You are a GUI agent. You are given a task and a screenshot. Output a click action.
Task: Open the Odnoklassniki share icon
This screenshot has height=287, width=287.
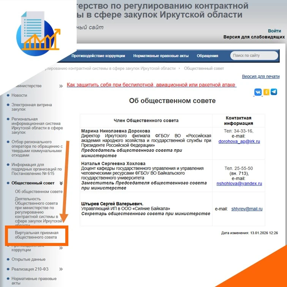tap(266, 92)
